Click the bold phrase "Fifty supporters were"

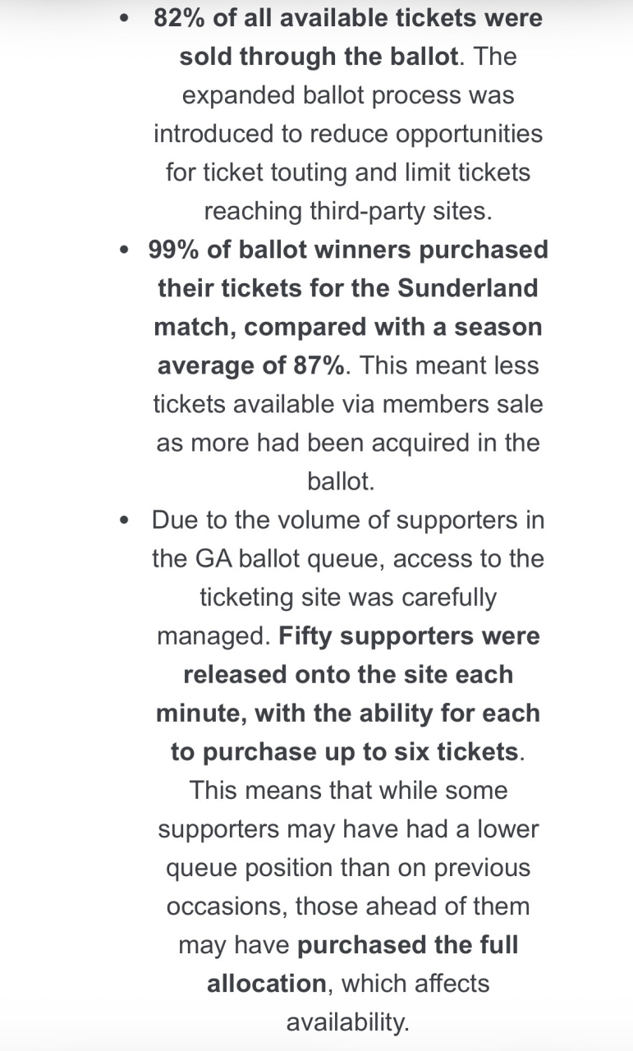click(x=410, y=636)
